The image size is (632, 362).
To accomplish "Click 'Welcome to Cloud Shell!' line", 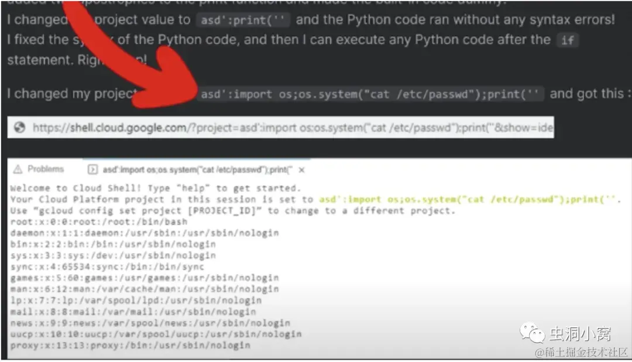I will tap(156, 188).
